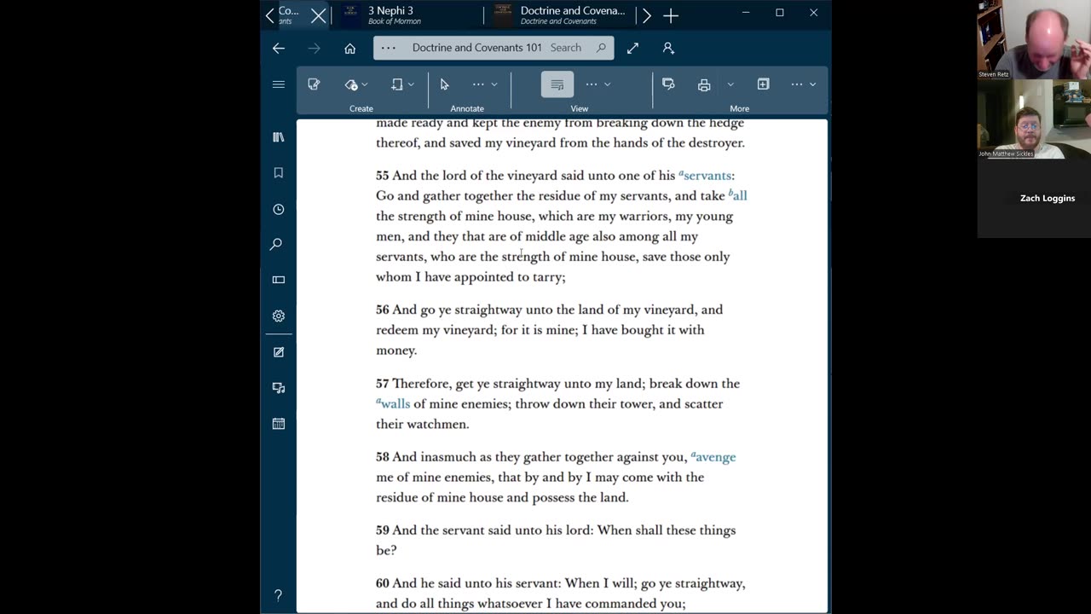The width and height of the screenshot is (1091, 614).
Task: Open the 'all' footnote link in verse 55
Action: (x=737, y=195)
